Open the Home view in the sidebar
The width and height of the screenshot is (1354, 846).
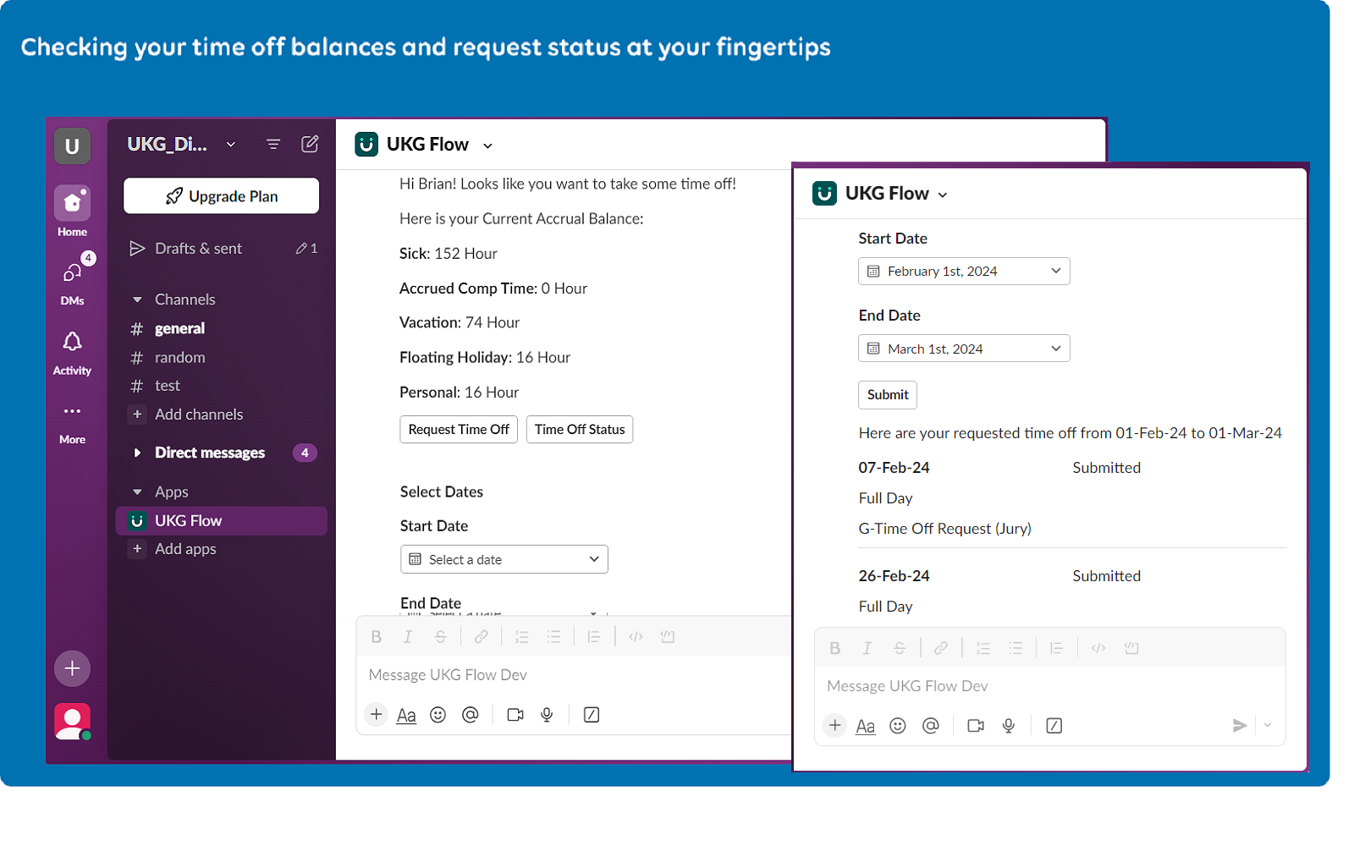pos(72,203)
